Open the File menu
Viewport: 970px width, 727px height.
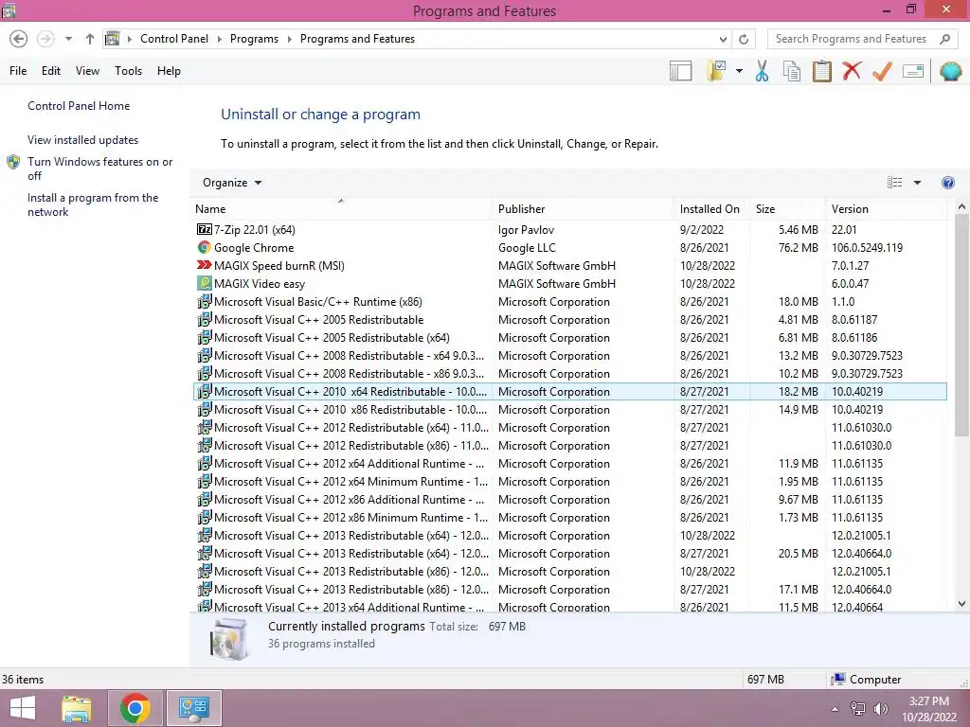tap(18, 71)
